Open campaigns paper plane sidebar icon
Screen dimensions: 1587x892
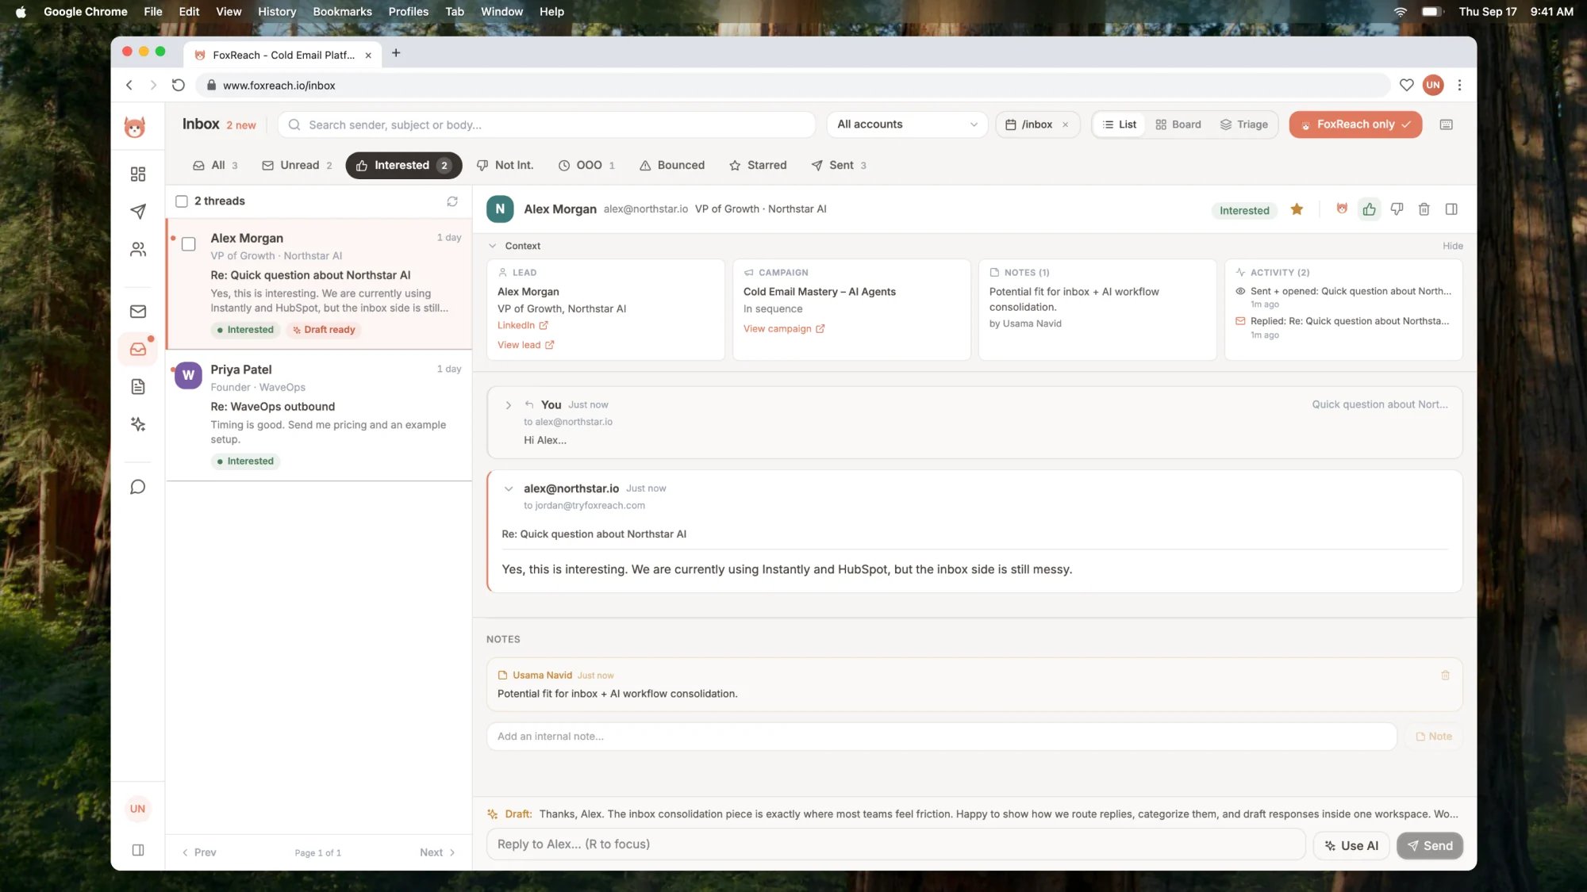[138, 211]
